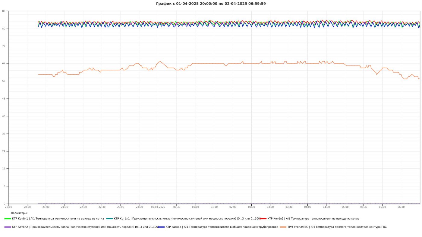Toggle 'КТР Котёл2 | AI1 Температура теплоносителя' legend label
The width and height of the screenshot is (422, 237).
(313, 219)
